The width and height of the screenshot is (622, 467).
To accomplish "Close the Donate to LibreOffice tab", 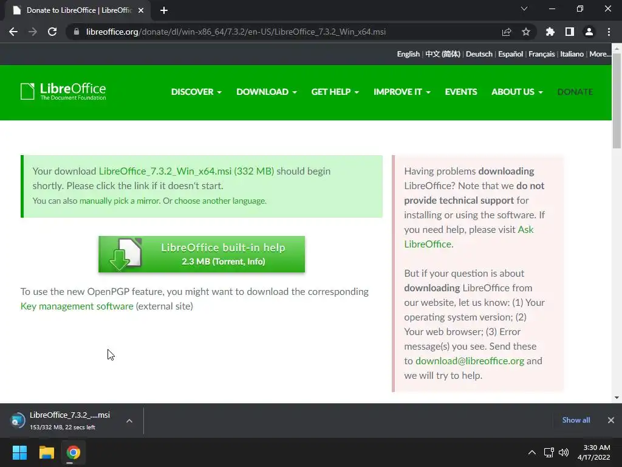I will click(x=141, y=10).
